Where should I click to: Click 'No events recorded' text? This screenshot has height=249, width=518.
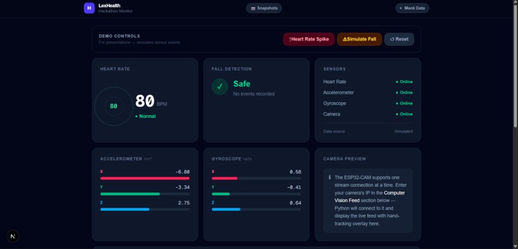[x=254, y=94]
